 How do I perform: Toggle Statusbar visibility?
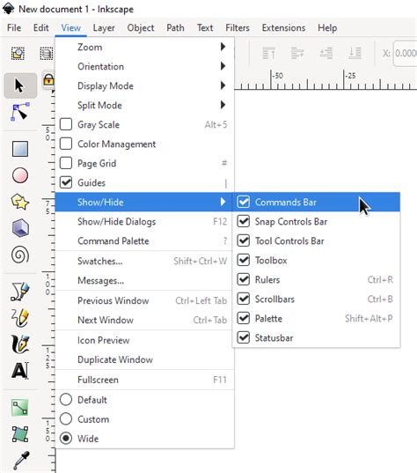(243, 337)
